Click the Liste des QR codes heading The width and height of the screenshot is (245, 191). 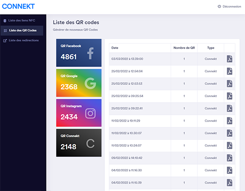pyautogui.click(x=76, y=22)
